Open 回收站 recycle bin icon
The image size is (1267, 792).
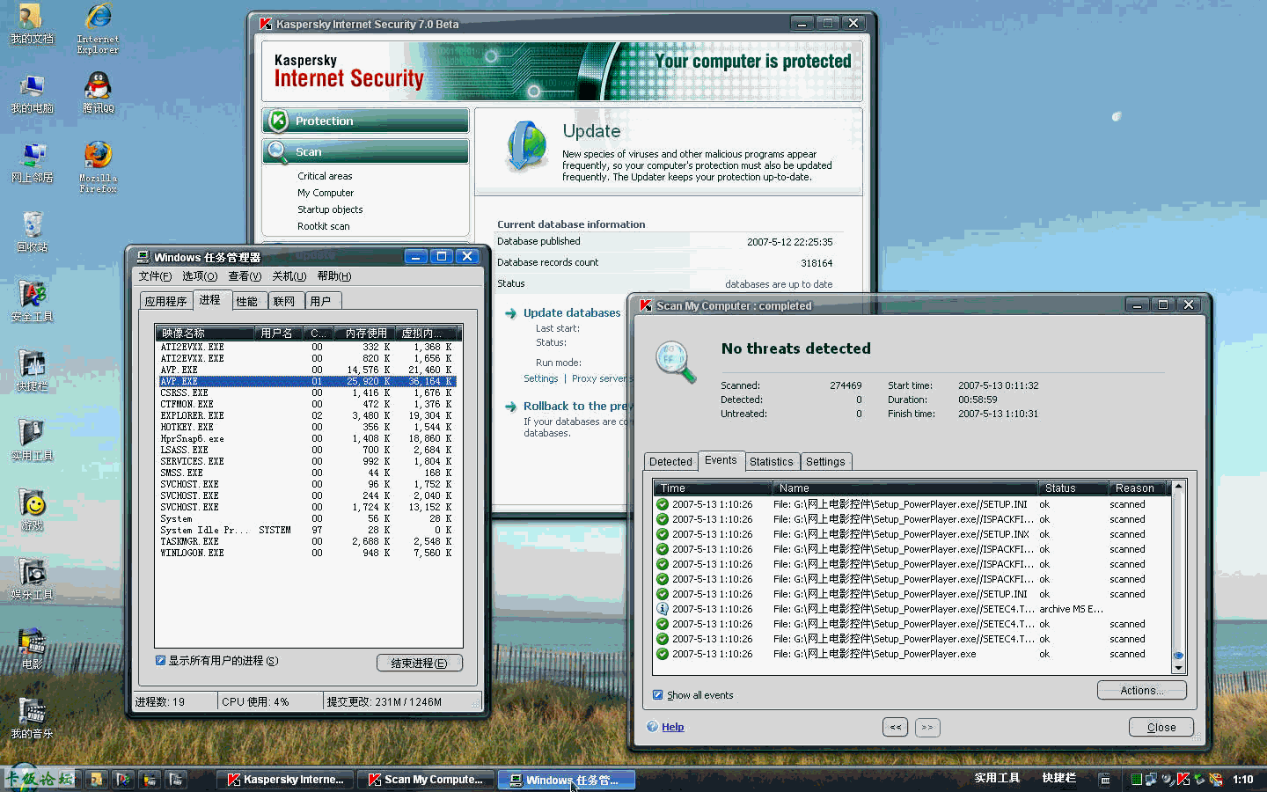point(32,232)
